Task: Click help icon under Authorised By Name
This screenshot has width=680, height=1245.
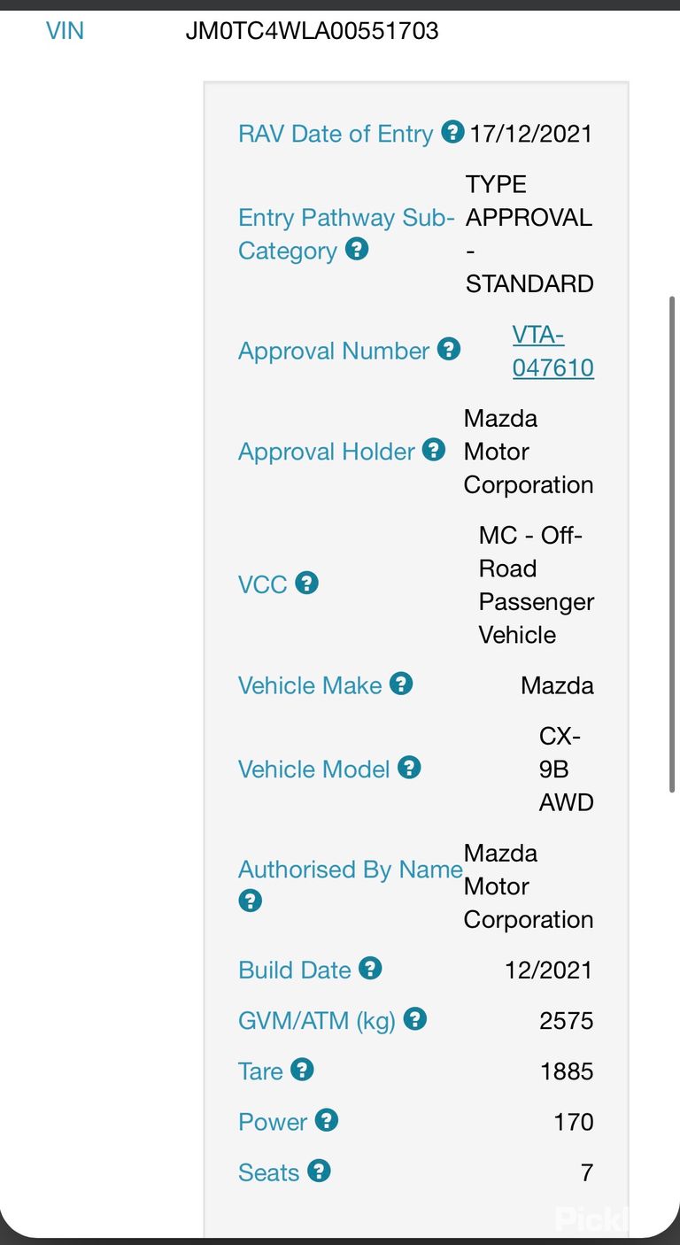Action: (251, 901)
